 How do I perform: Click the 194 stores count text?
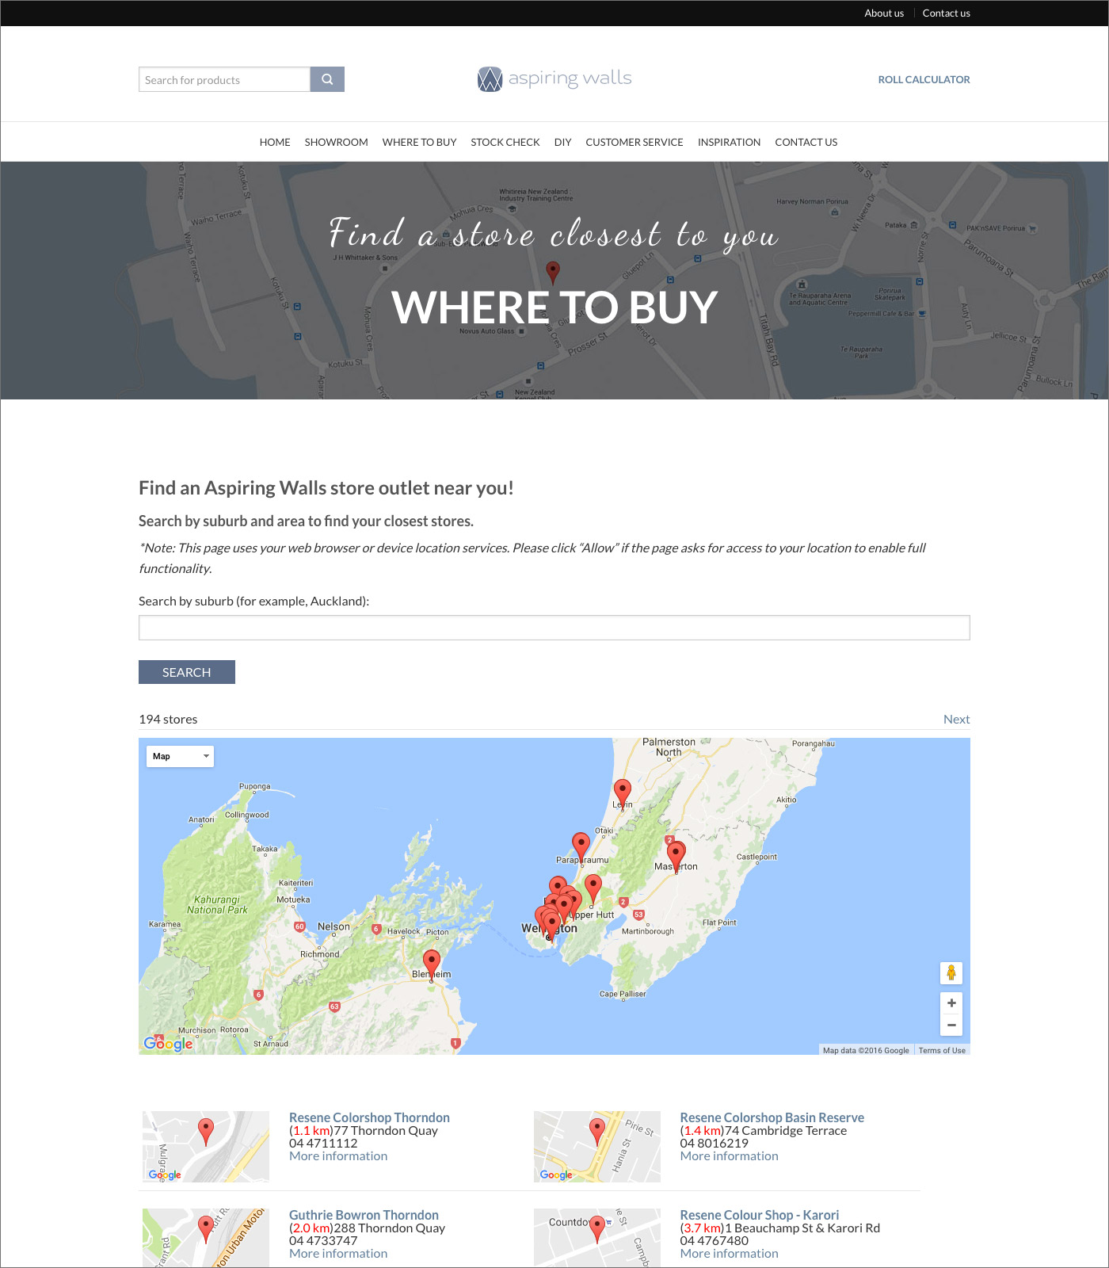[168, 719]
